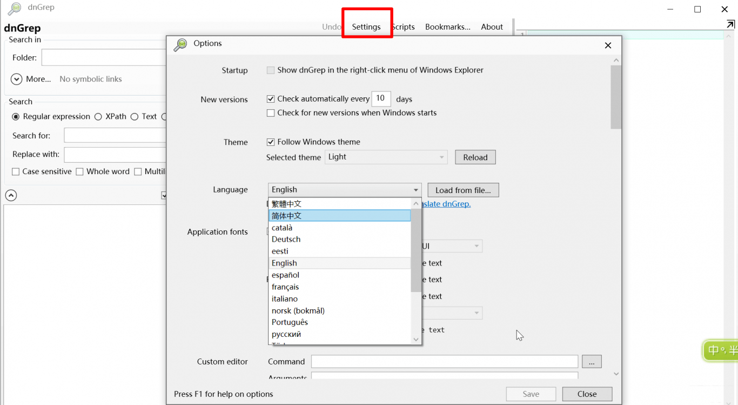Click the circled up-arrow collapse icon
738x405 pixels.
pyautogui.click(x=11, y=195)
